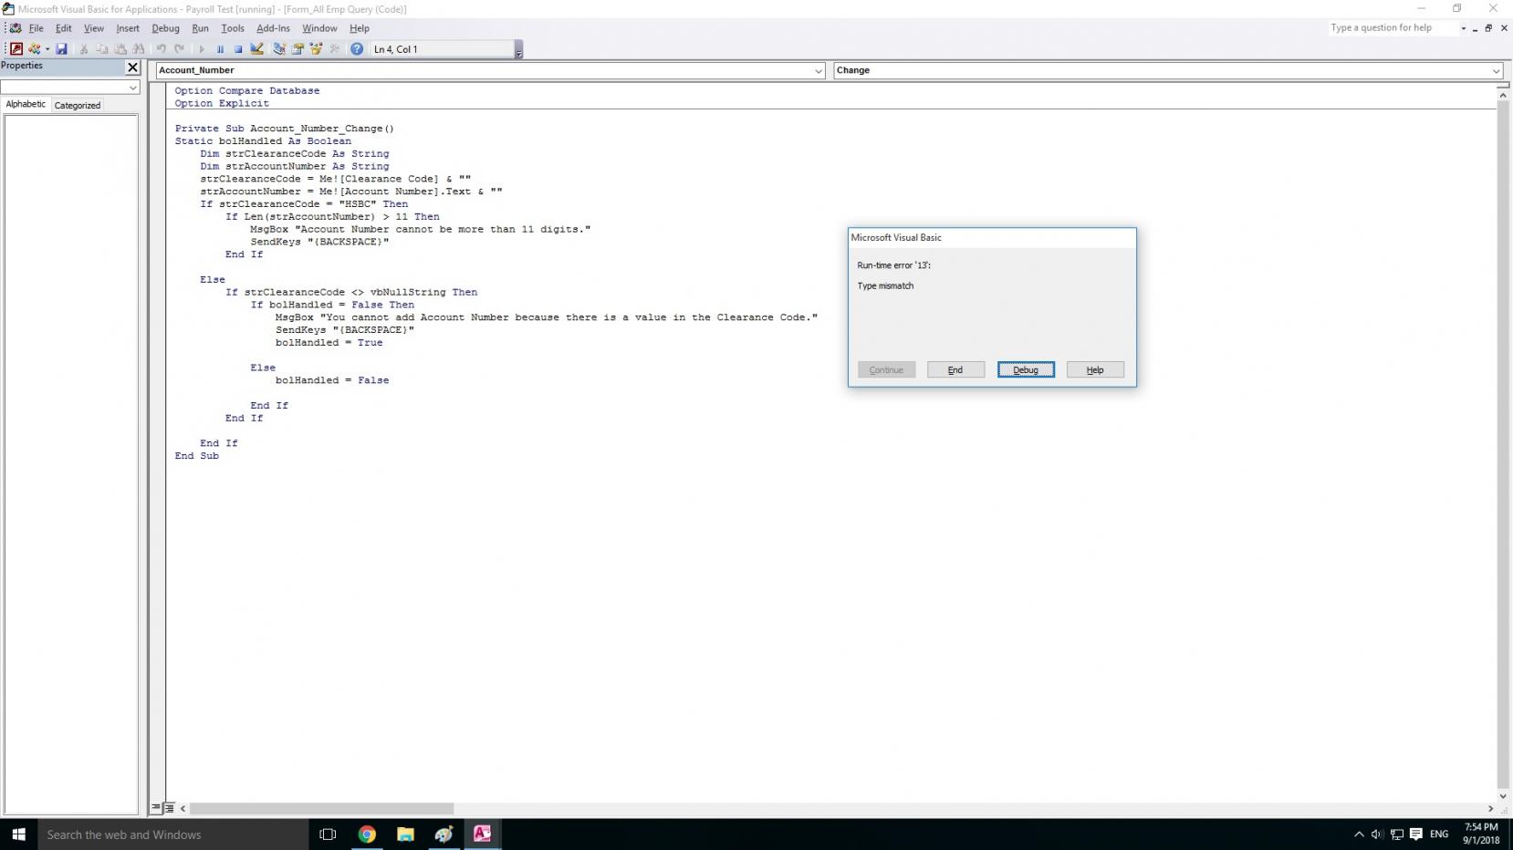
Task: Open the Add-Ins menu
Action: 273,28
